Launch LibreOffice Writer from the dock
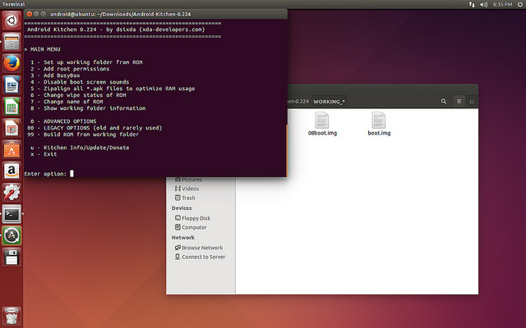526x328 pixels. 12,85
